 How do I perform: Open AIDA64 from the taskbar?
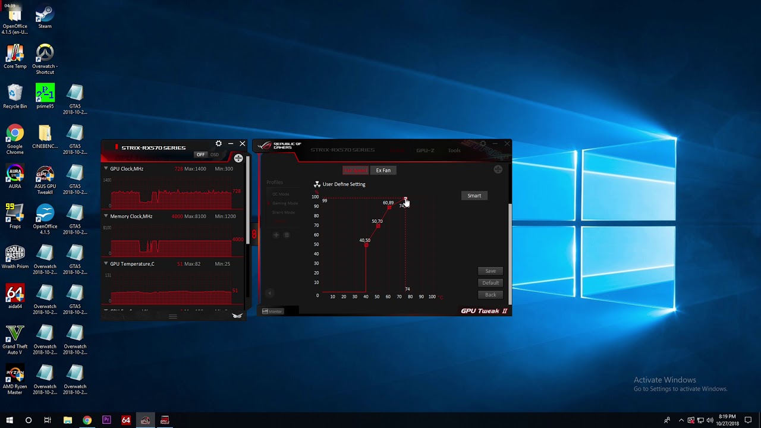click(x=126, y=420)
